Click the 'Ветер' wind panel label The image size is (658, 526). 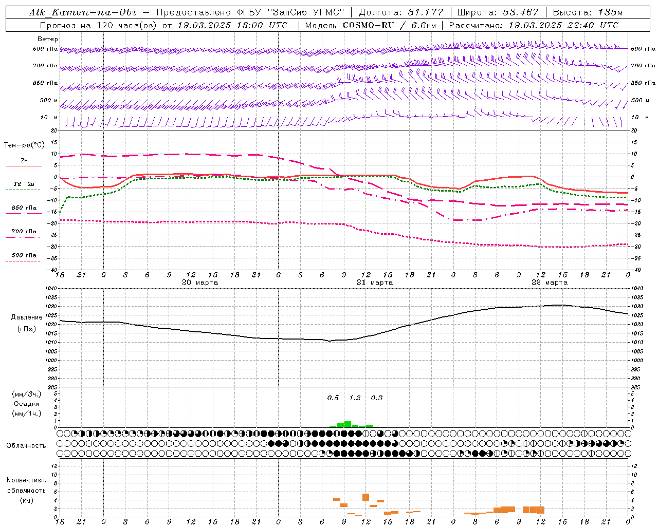pyautogui.click(x=48, y=39)
